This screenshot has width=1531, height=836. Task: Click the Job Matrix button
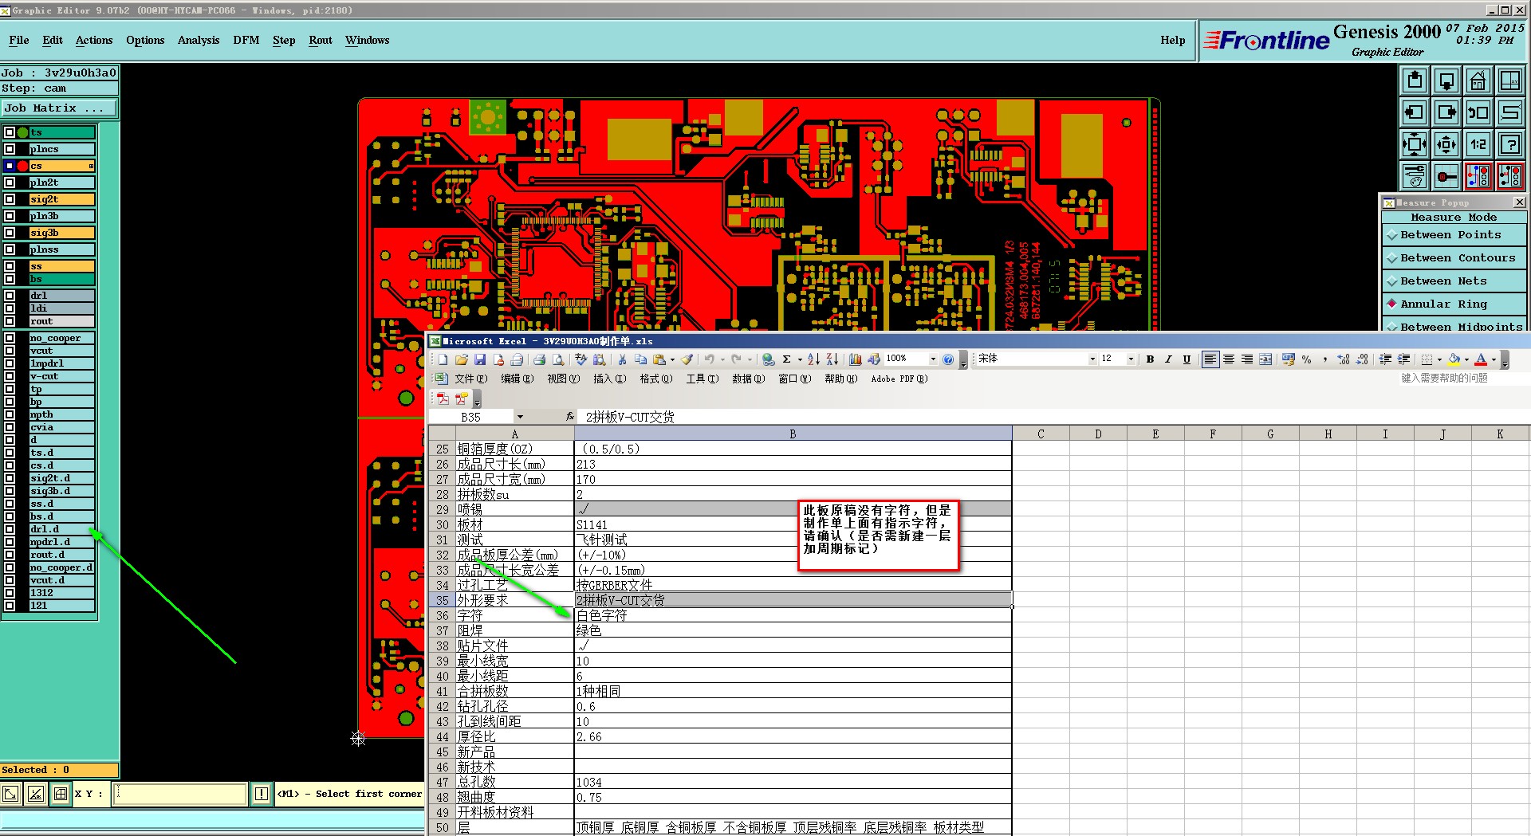point(59,108)
